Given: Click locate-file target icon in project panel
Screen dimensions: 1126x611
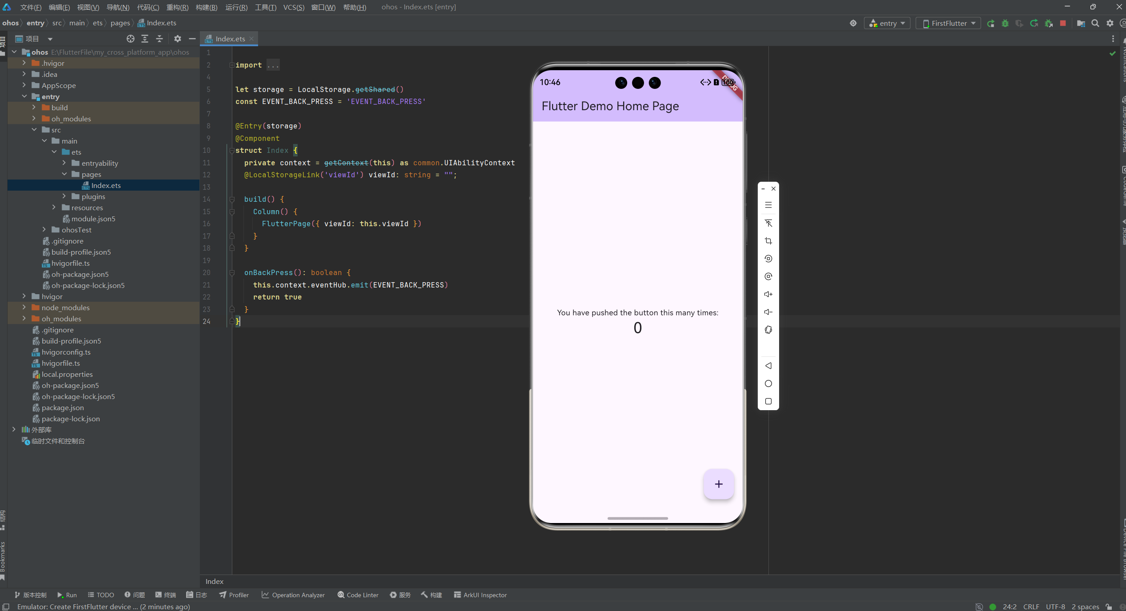Looking at the screenshot, I should (130, 39).
